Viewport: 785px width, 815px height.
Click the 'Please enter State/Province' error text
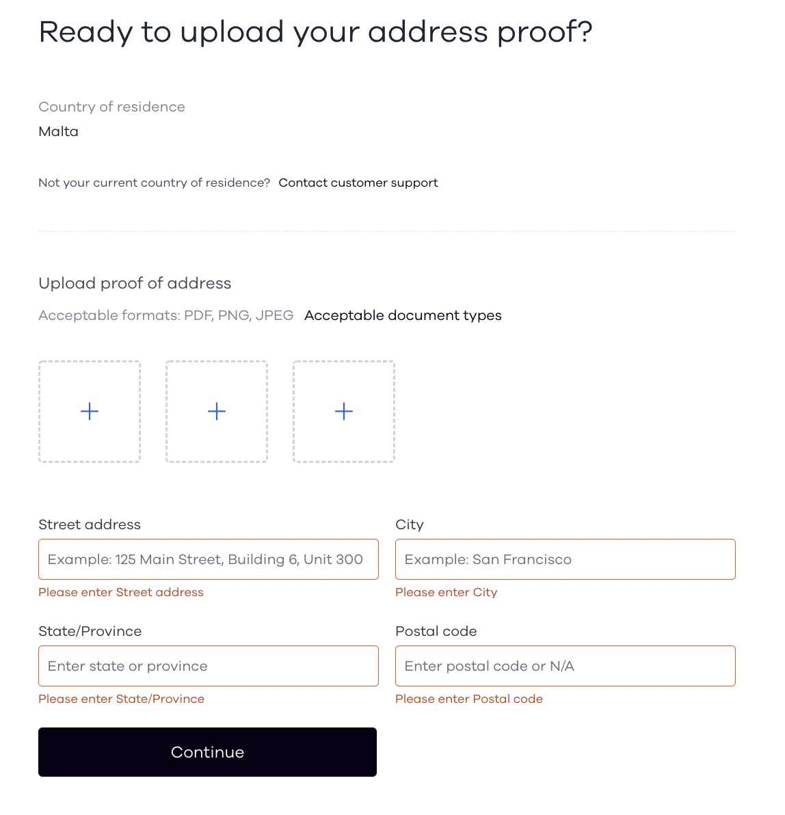coord(122,699)
